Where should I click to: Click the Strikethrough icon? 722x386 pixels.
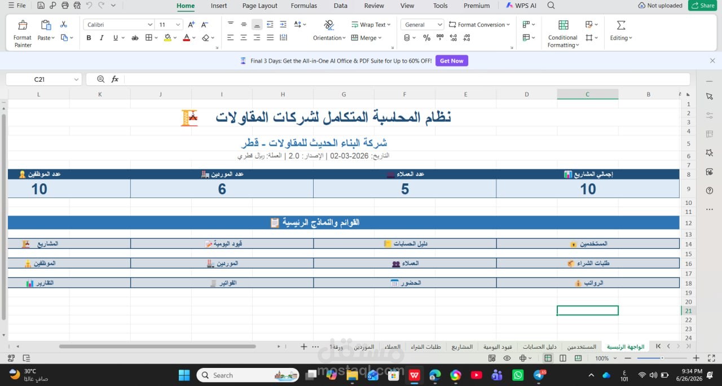pos(135,38)
